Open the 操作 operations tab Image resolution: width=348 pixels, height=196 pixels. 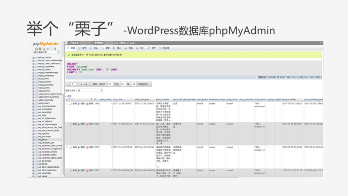(x=152, y=48)
